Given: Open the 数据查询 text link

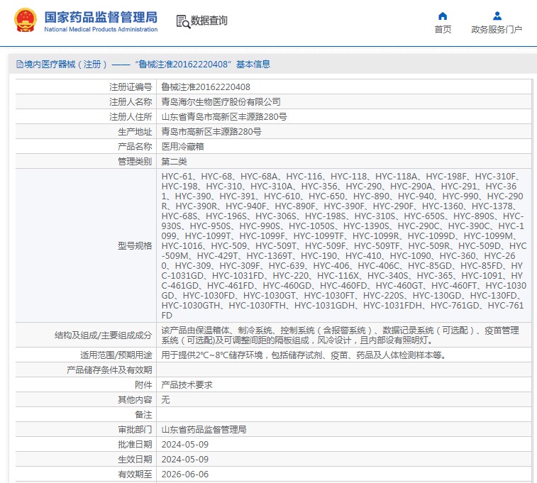Looking at the screenshot, I should point(209,21).
